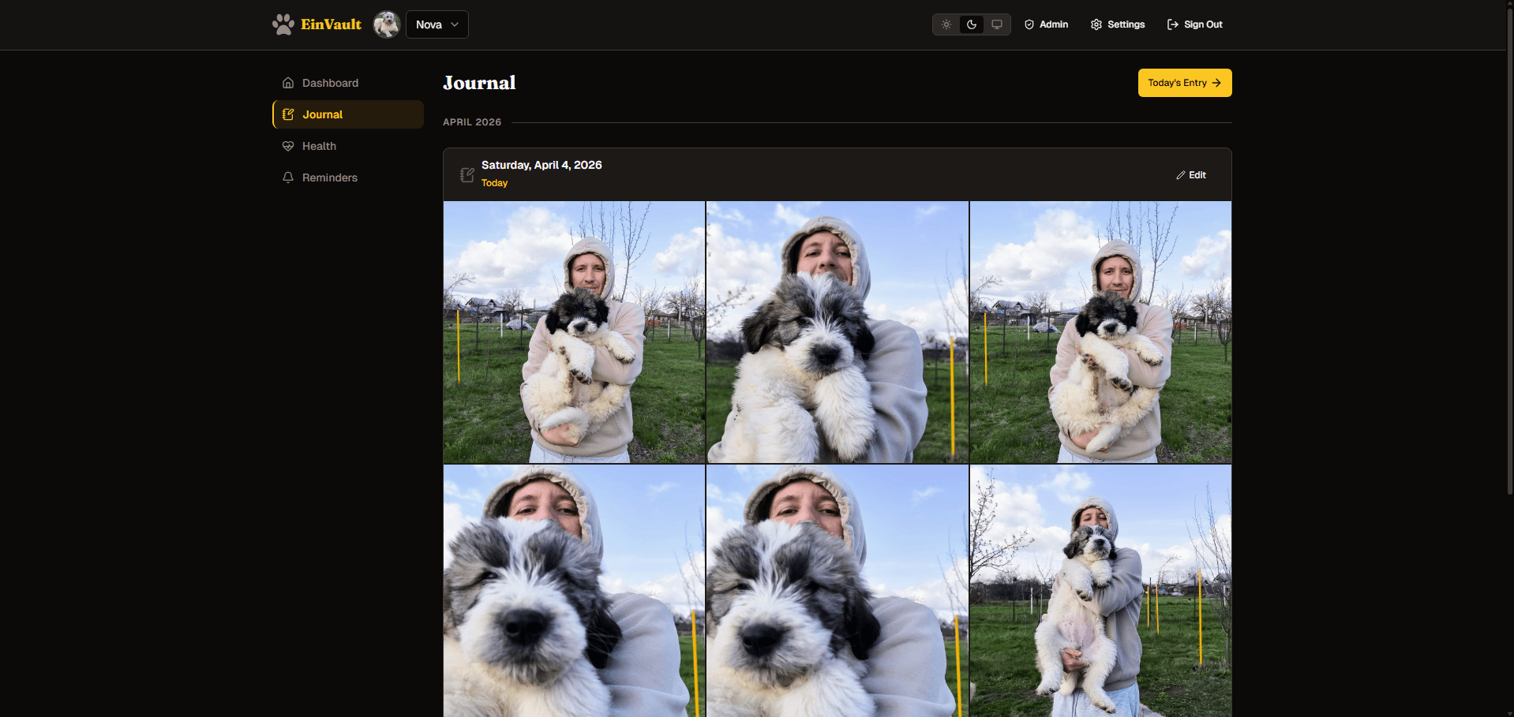Open the Nova pet selector dropdown

pos(437,24)
